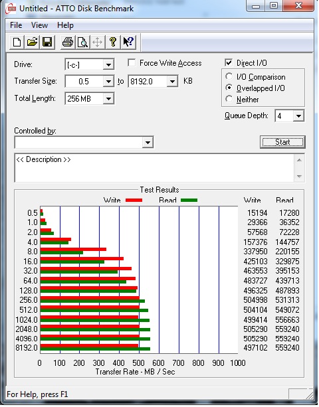Image resolution: width=319 pixels, height=407 pixels.
Task: Open the Help menu
Action: pos(66,25)
